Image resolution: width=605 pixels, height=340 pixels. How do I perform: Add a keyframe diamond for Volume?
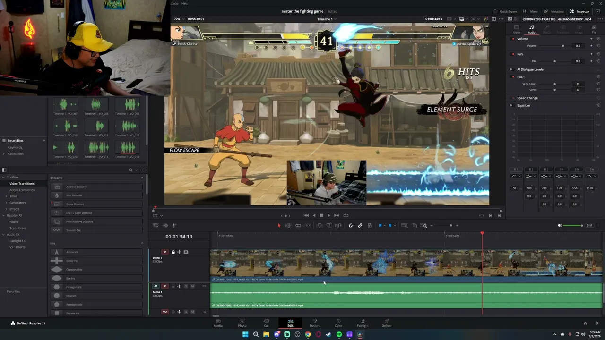pyautogui.click(x=591, y=46)
